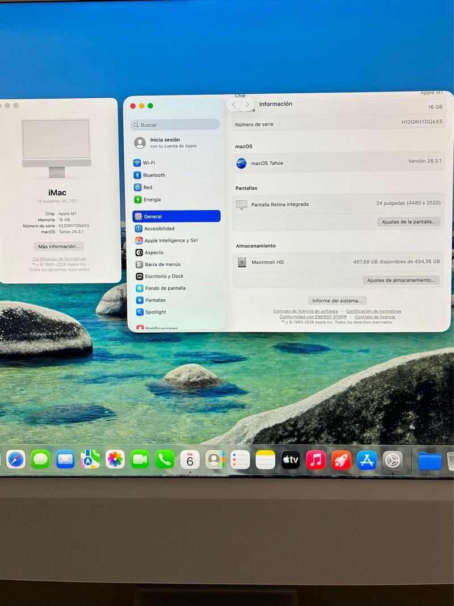
Task: Open Contrato de licencia link
Action: pos(375,316)
